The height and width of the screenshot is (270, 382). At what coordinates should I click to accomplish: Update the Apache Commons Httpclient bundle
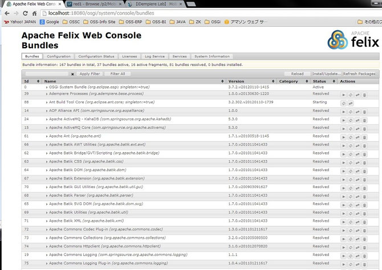click(x=357, y=248)
